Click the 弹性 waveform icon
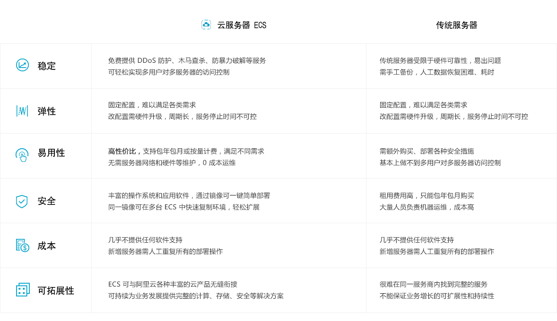 pos(22,111)
